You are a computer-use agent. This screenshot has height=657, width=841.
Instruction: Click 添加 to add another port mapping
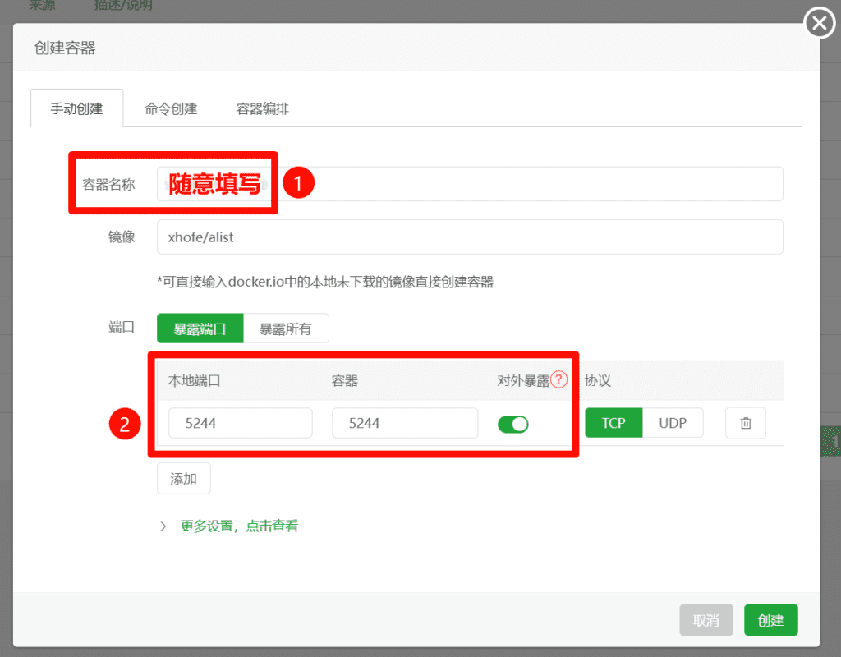click(183, 478)
